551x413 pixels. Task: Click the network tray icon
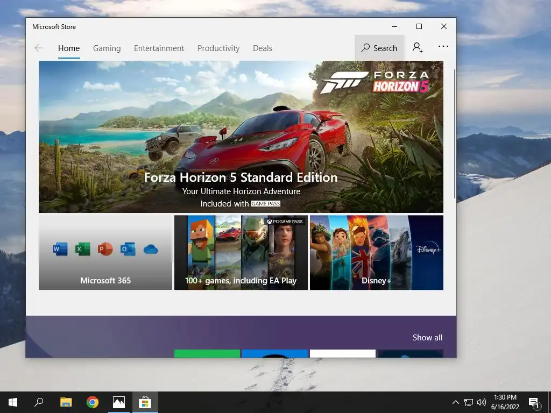[x=469, y=402]
